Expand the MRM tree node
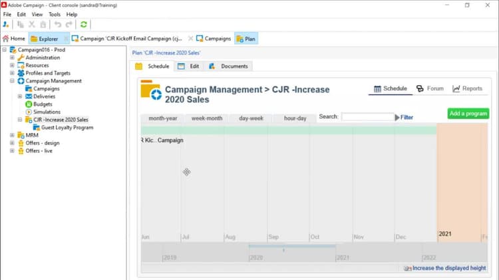The image size is (499, 280). (x=12, y=135)
